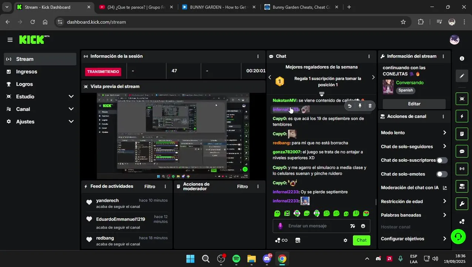Click the green Chat send button
The width and height of the screenshot is (472, 267).
point(361,240)
